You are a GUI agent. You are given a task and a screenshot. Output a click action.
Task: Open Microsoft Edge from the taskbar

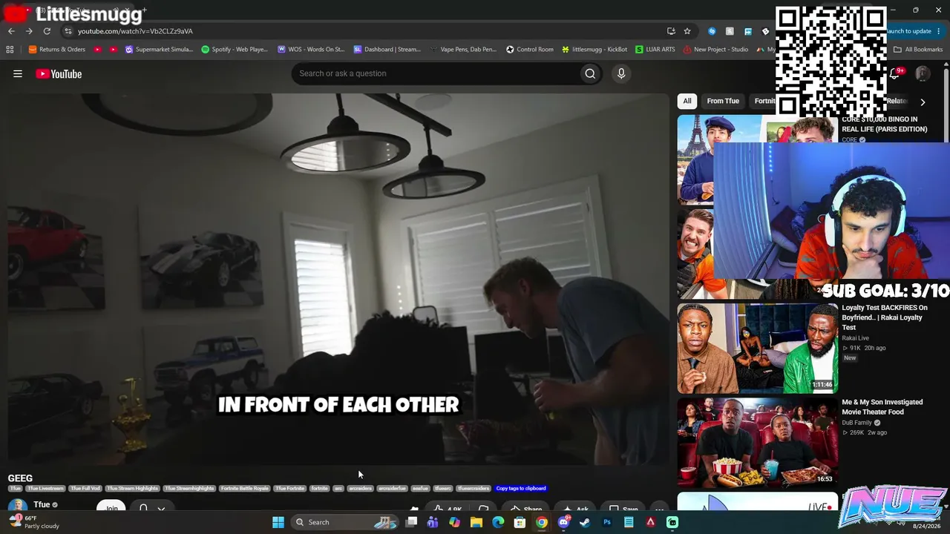pyautogui.click(x=498, y=522)
